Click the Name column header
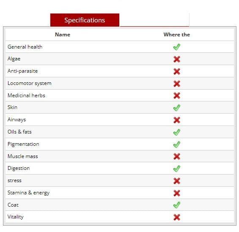 63,35
